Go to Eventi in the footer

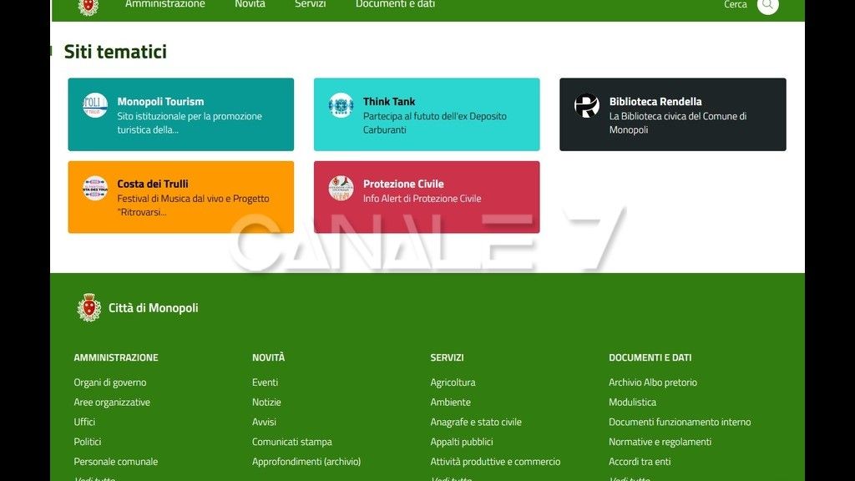pyautogui.click(x=265, y=382)
